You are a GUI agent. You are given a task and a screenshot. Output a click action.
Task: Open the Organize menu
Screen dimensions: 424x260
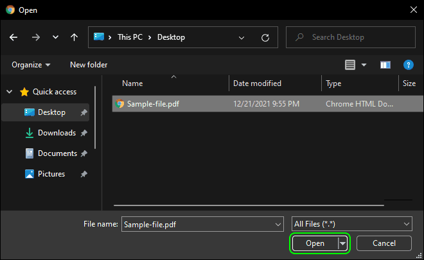click(x=31, y=65)
